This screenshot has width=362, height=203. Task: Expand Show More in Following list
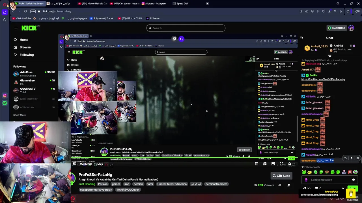[20, 115]
